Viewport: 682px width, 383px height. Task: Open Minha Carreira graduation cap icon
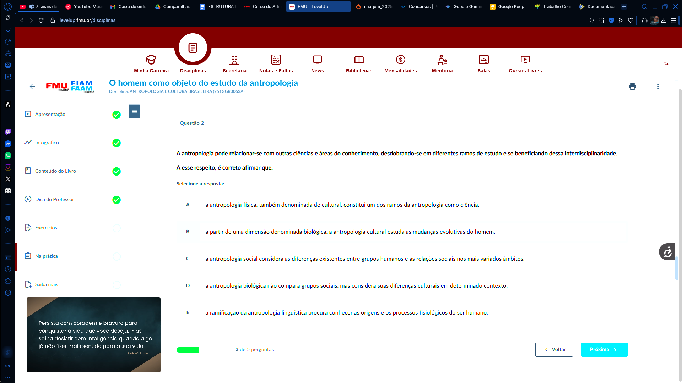[151, 60]
